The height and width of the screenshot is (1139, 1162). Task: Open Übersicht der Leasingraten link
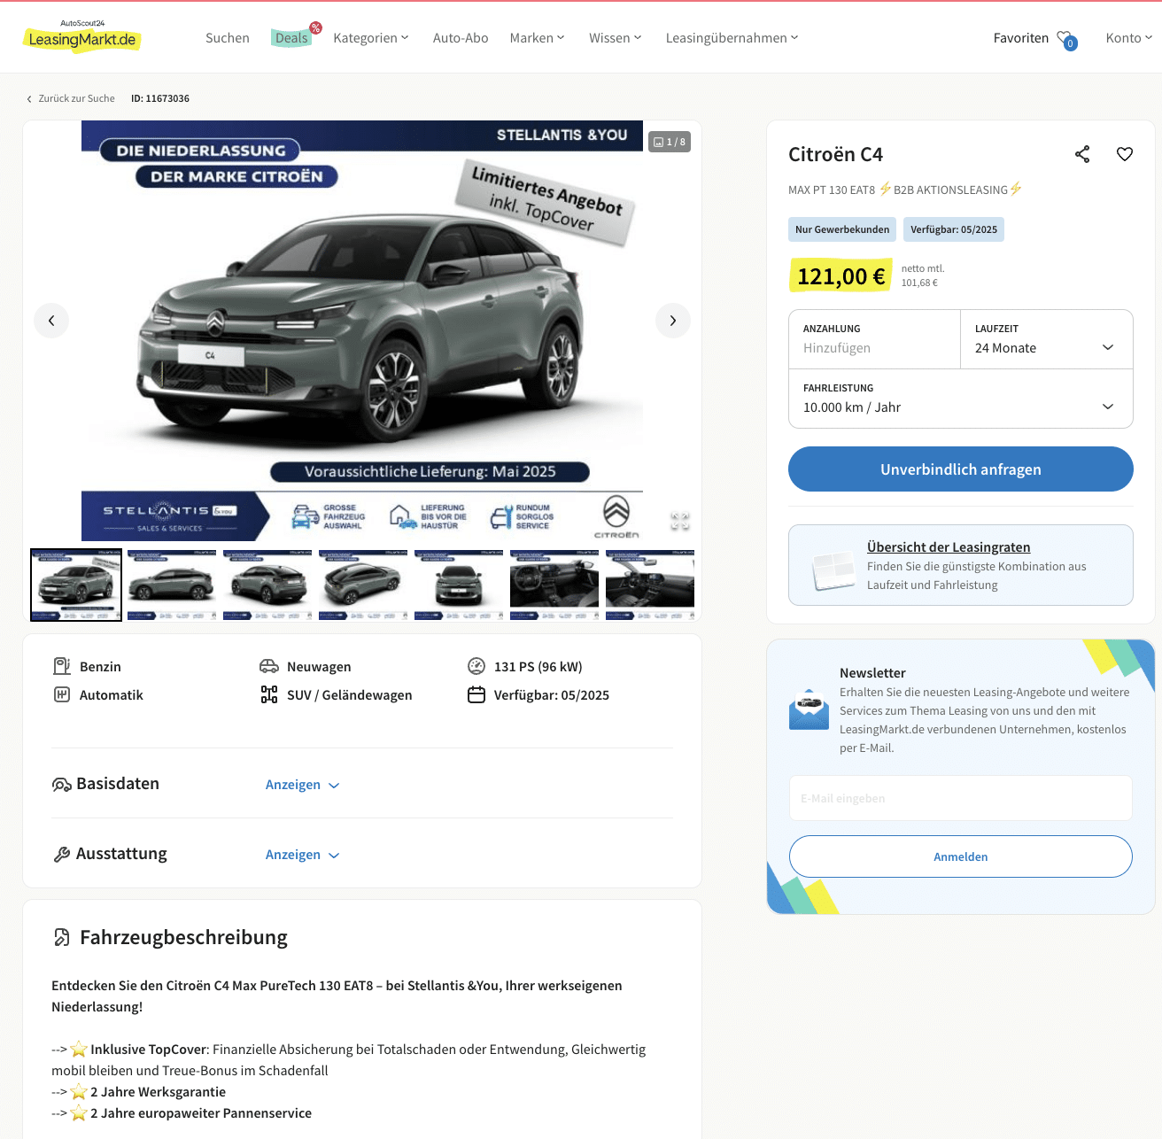[948, 547]
